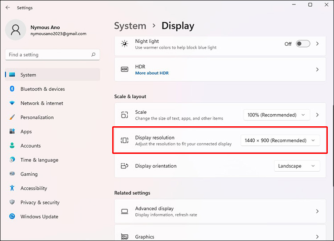The width and height of the screenshot is (334, 241).
Task: Open the More about HDR link
Action: coord(152,73)
